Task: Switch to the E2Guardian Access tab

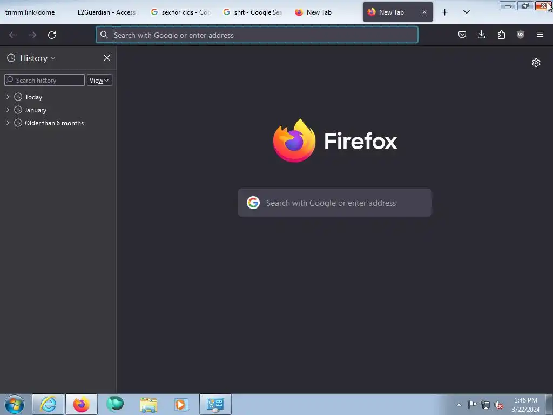Action: pyautogui.click(x=106, y=12)
